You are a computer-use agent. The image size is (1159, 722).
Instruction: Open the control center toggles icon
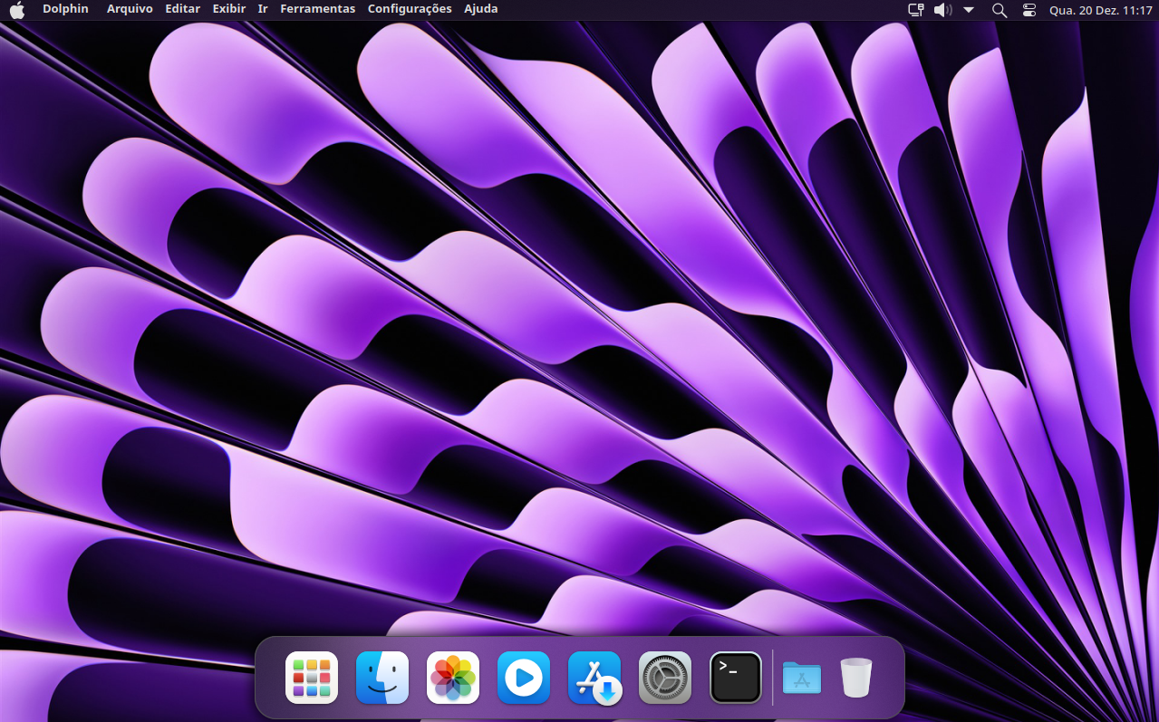pyautogui.click(x=1029, y=10)
